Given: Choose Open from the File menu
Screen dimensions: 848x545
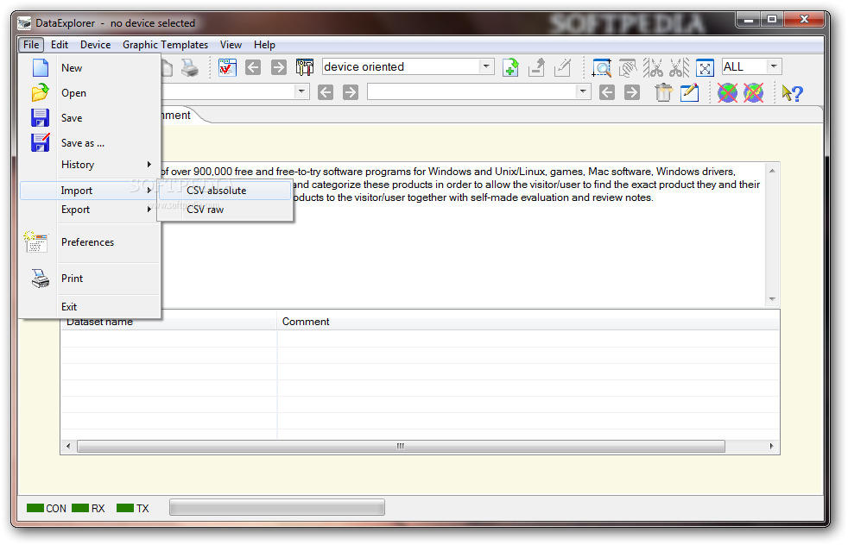Looking at the screenshot, I should (x=90, y=93).
